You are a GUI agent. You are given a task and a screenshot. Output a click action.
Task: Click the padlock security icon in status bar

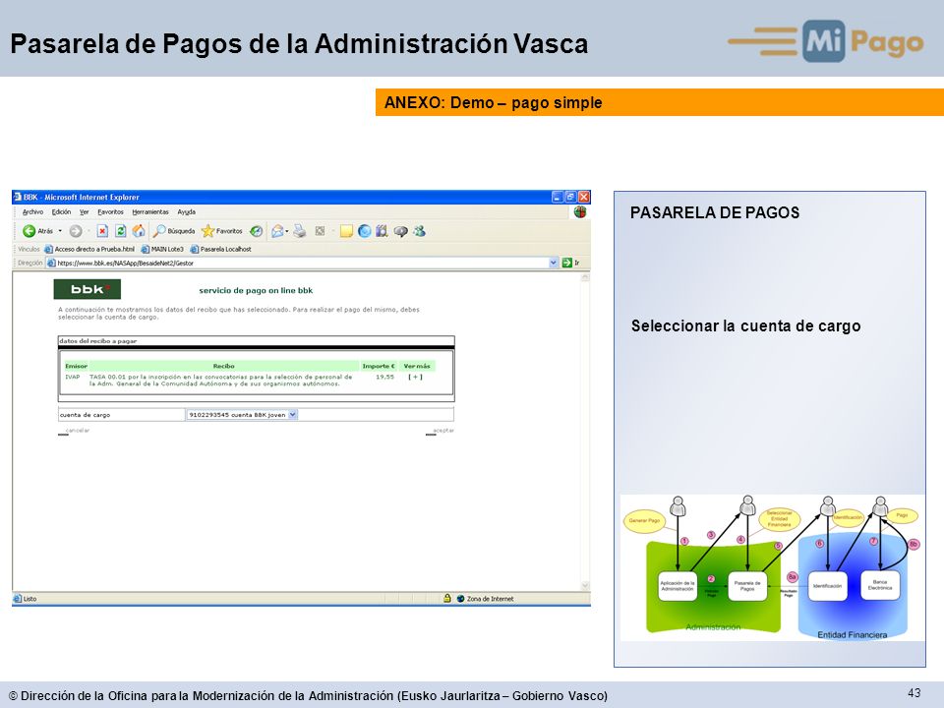[447, 598]
